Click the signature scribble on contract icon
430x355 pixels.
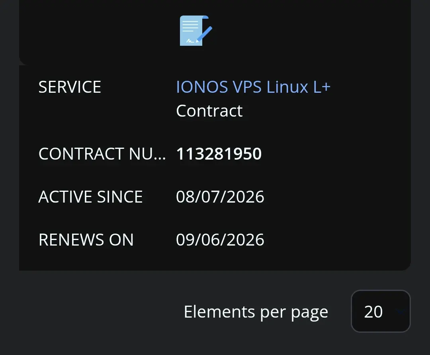[x=190, y=41]
